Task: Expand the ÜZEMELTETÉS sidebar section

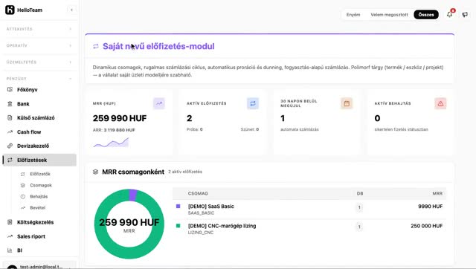Action: coord(39,62)
